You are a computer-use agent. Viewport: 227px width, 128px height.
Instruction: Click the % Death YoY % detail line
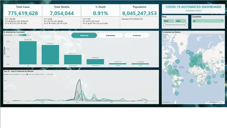click(95, 23)
